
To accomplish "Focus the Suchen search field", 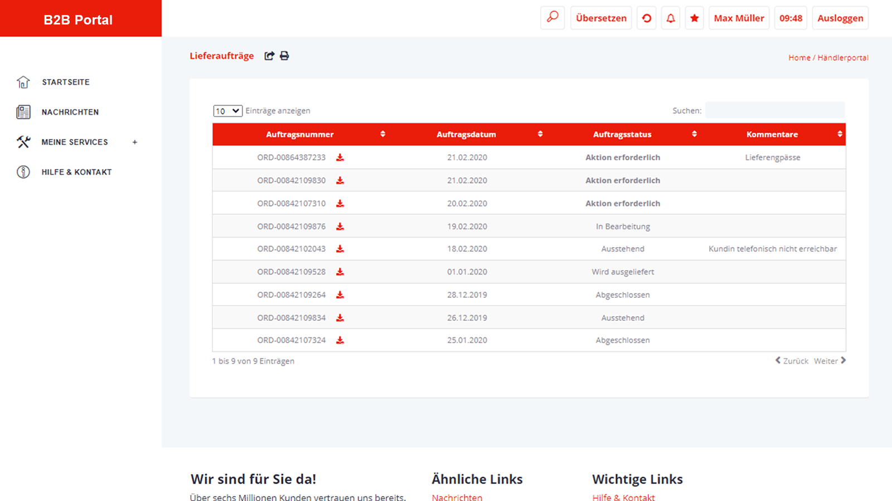I will pyautogui.click(x=774, y=110).
